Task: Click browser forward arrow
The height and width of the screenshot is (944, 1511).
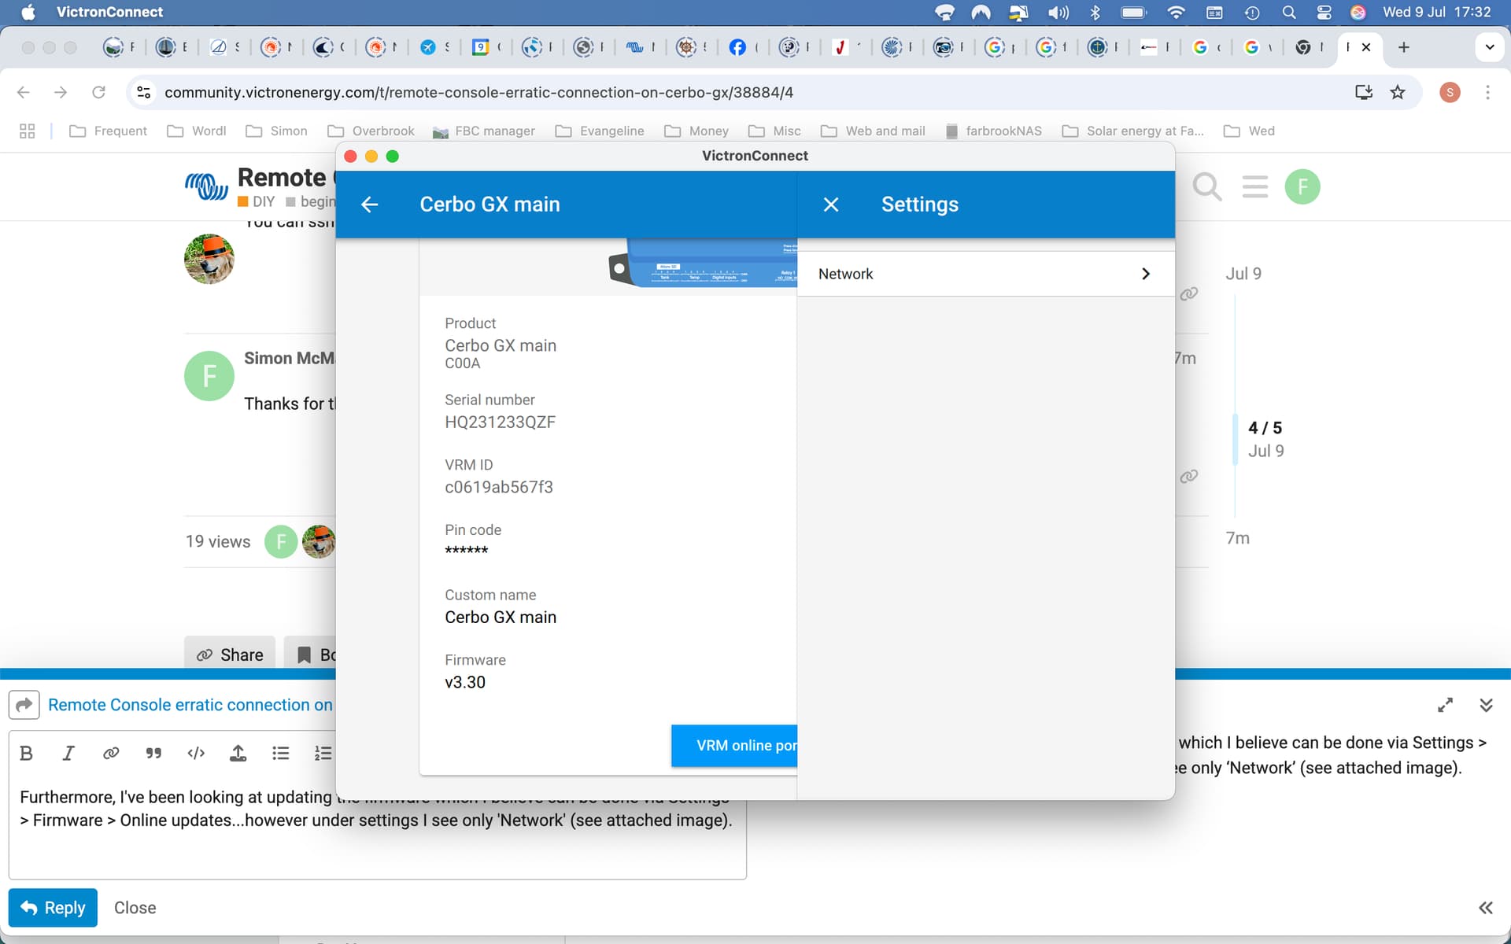Action: coord(61,92)
